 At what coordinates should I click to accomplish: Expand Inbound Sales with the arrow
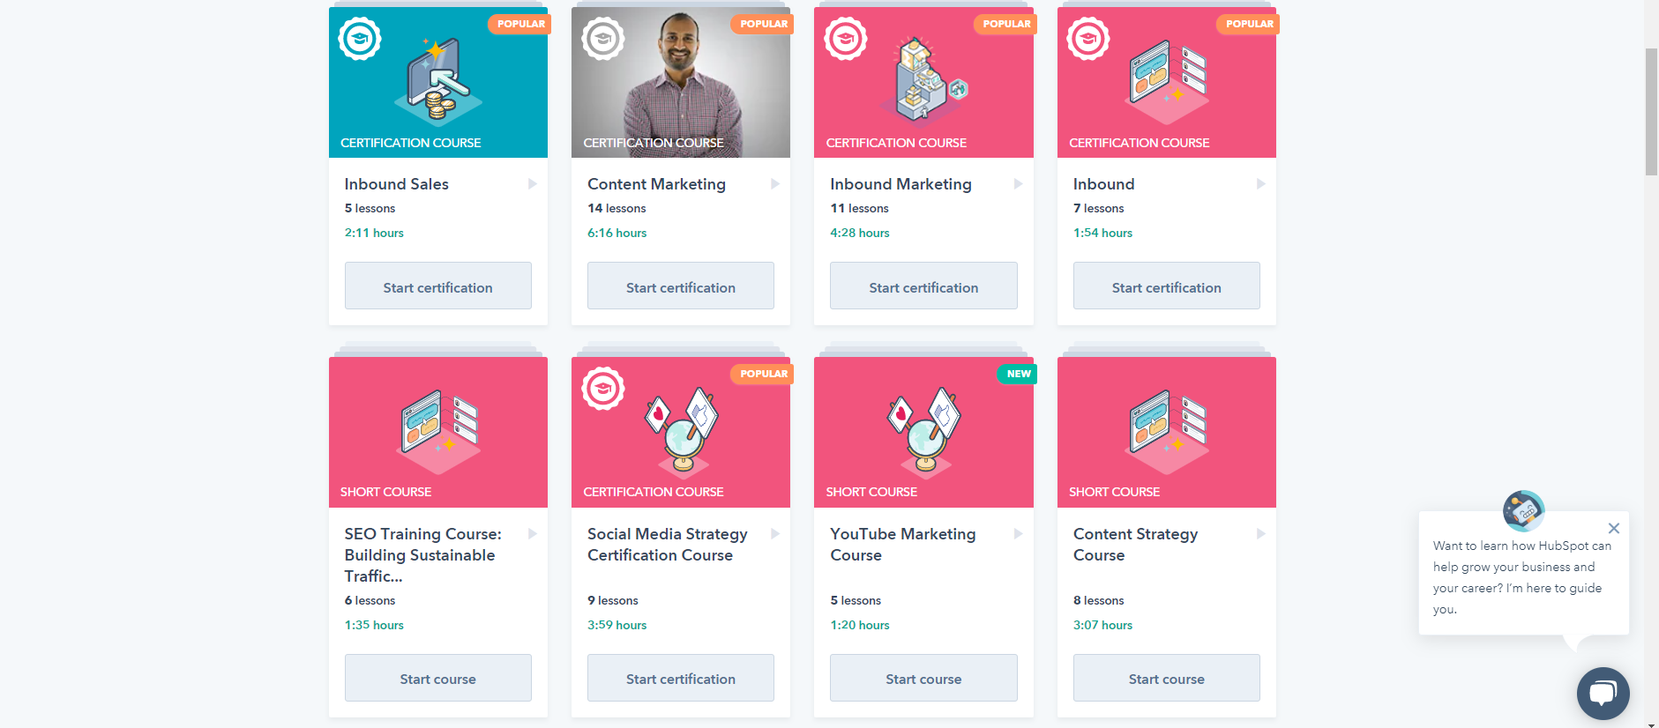(x=533, y=184)
